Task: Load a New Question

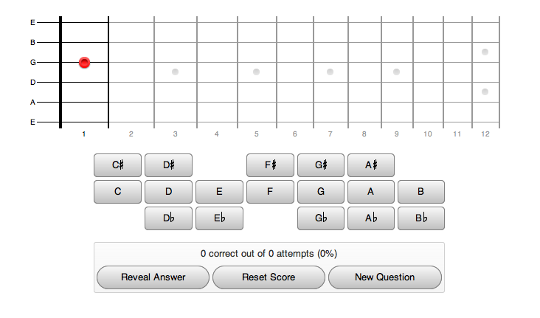Action: point(384,277)
